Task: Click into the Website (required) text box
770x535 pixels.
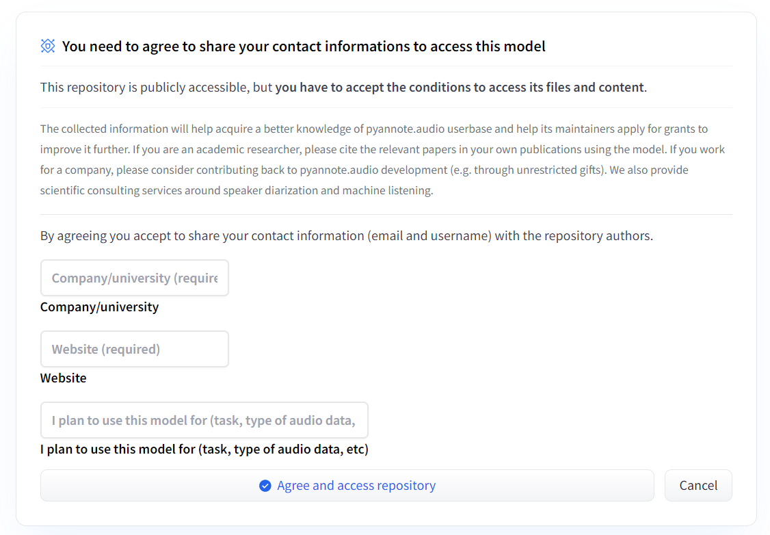Action: pyautogui.click(x=135, y=349)
